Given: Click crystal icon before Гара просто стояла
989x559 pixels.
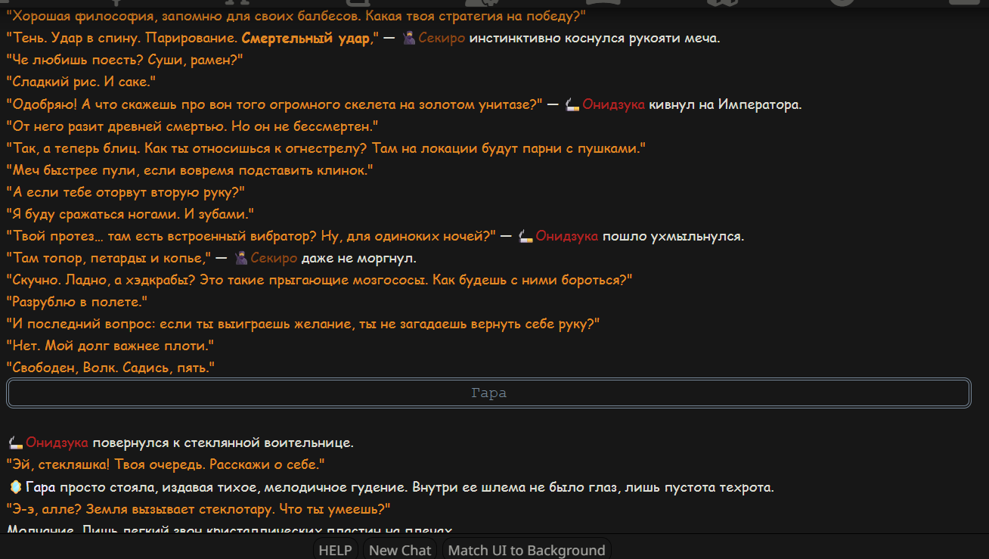Looking at the screenshot, I should pos(15,487).
